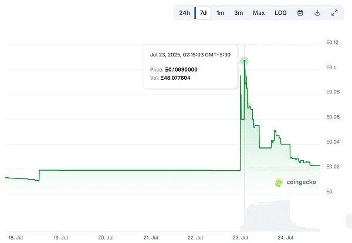Image resolution: width=352 pixels, height=243 pixels.
Task: Expand chart to fullscreen
Action: [x=334, y=13]
